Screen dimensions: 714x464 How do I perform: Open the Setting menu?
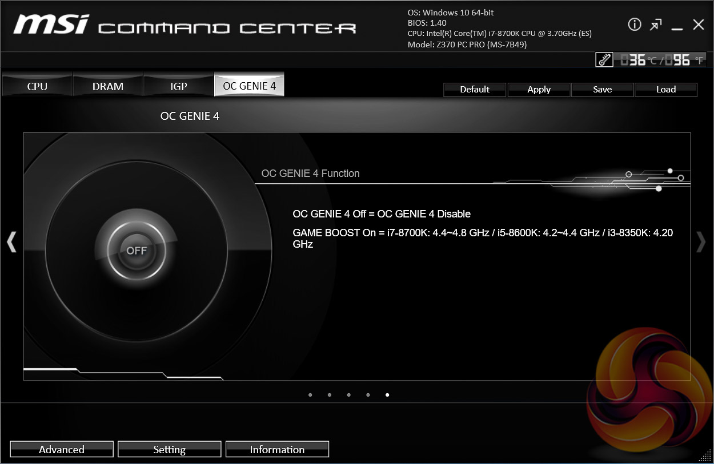click(x=170, y=449)
